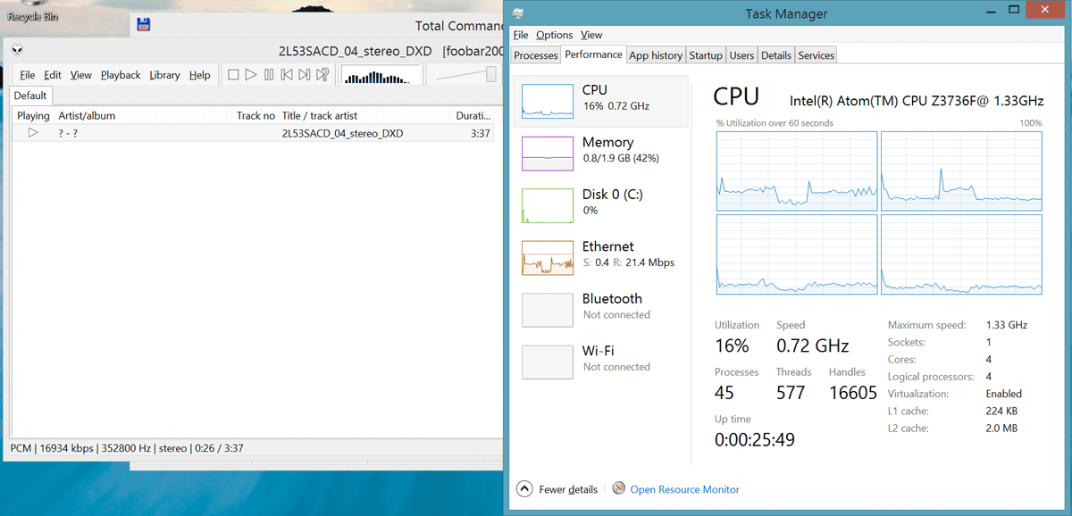Open the Edit menu in foobar2000
Screen dimensions: 1072x516
tap(53, 75)
